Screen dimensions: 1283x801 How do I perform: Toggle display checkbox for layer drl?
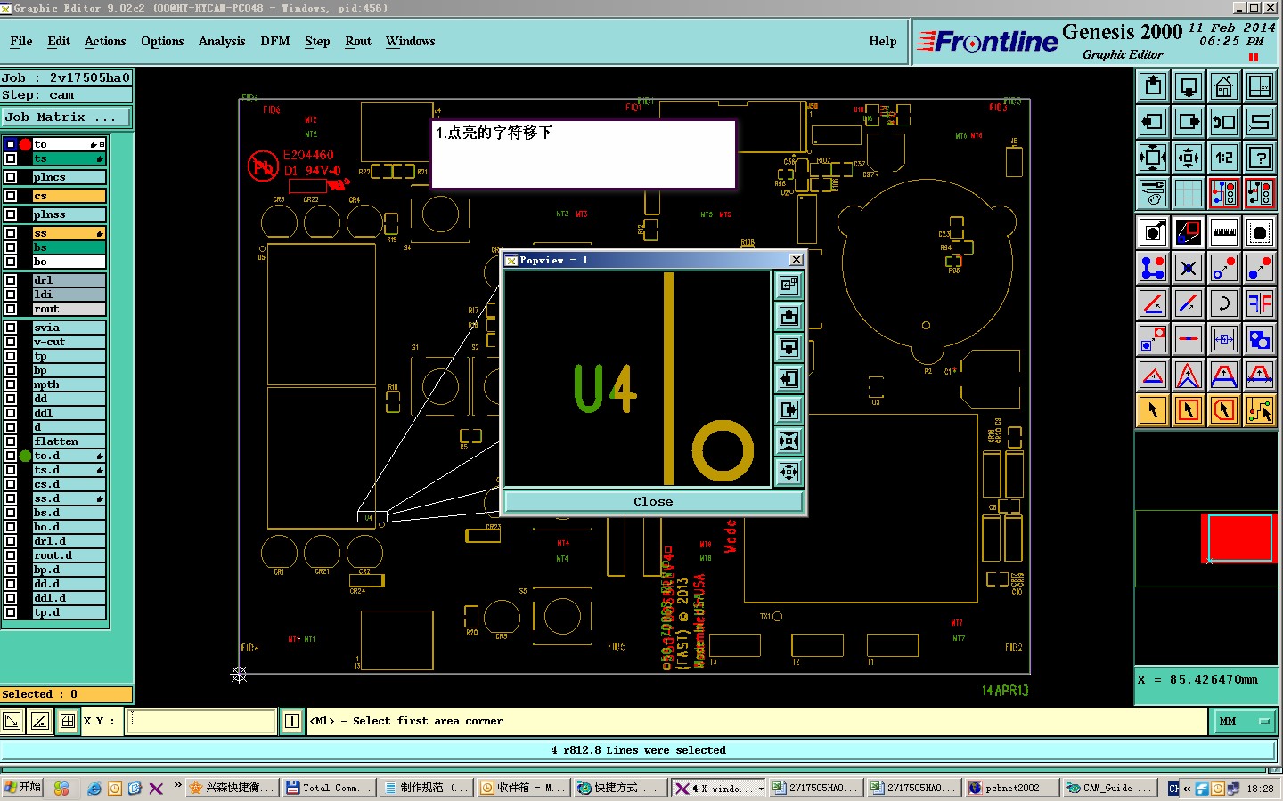(x=11, y=280)
